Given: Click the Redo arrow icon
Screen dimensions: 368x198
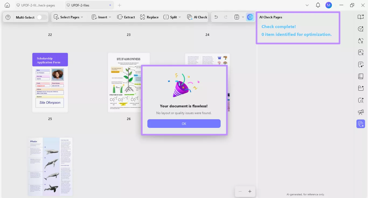Looking at the screenshot, I should click(226, 17).
